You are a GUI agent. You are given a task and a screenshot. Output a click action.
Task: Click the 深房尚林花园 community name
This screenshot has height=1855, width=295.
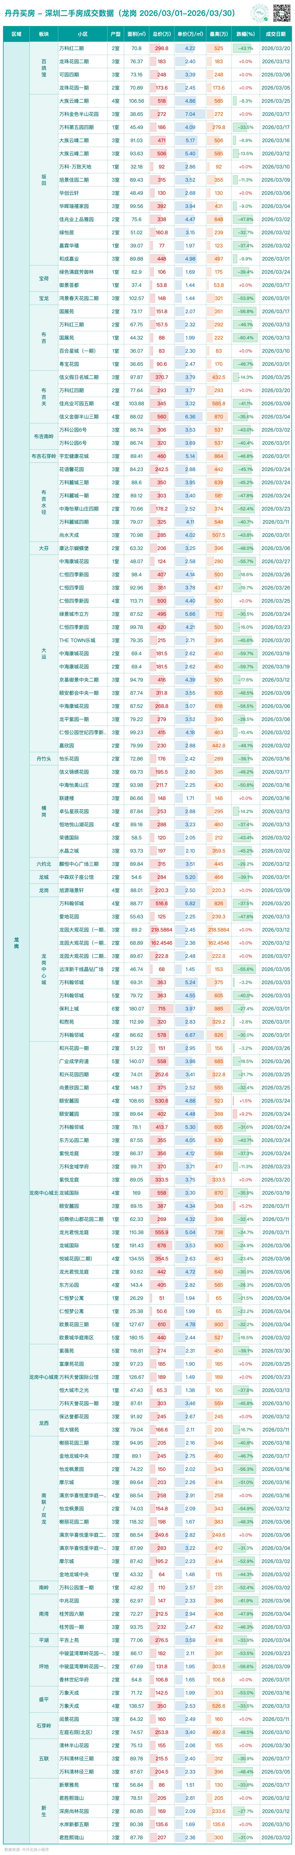tap(74, 1810)
